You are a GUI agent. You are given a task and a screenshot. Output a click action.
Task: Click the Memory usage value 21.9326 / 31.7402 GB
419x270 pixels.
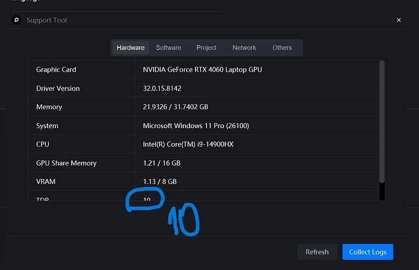(x=175, y=107)
